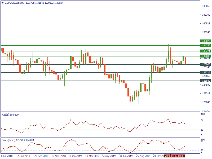Click the 1.25580 dark price label
This screenshot has width=212, height=159.
pyautogui.click(x=206, y=81)
